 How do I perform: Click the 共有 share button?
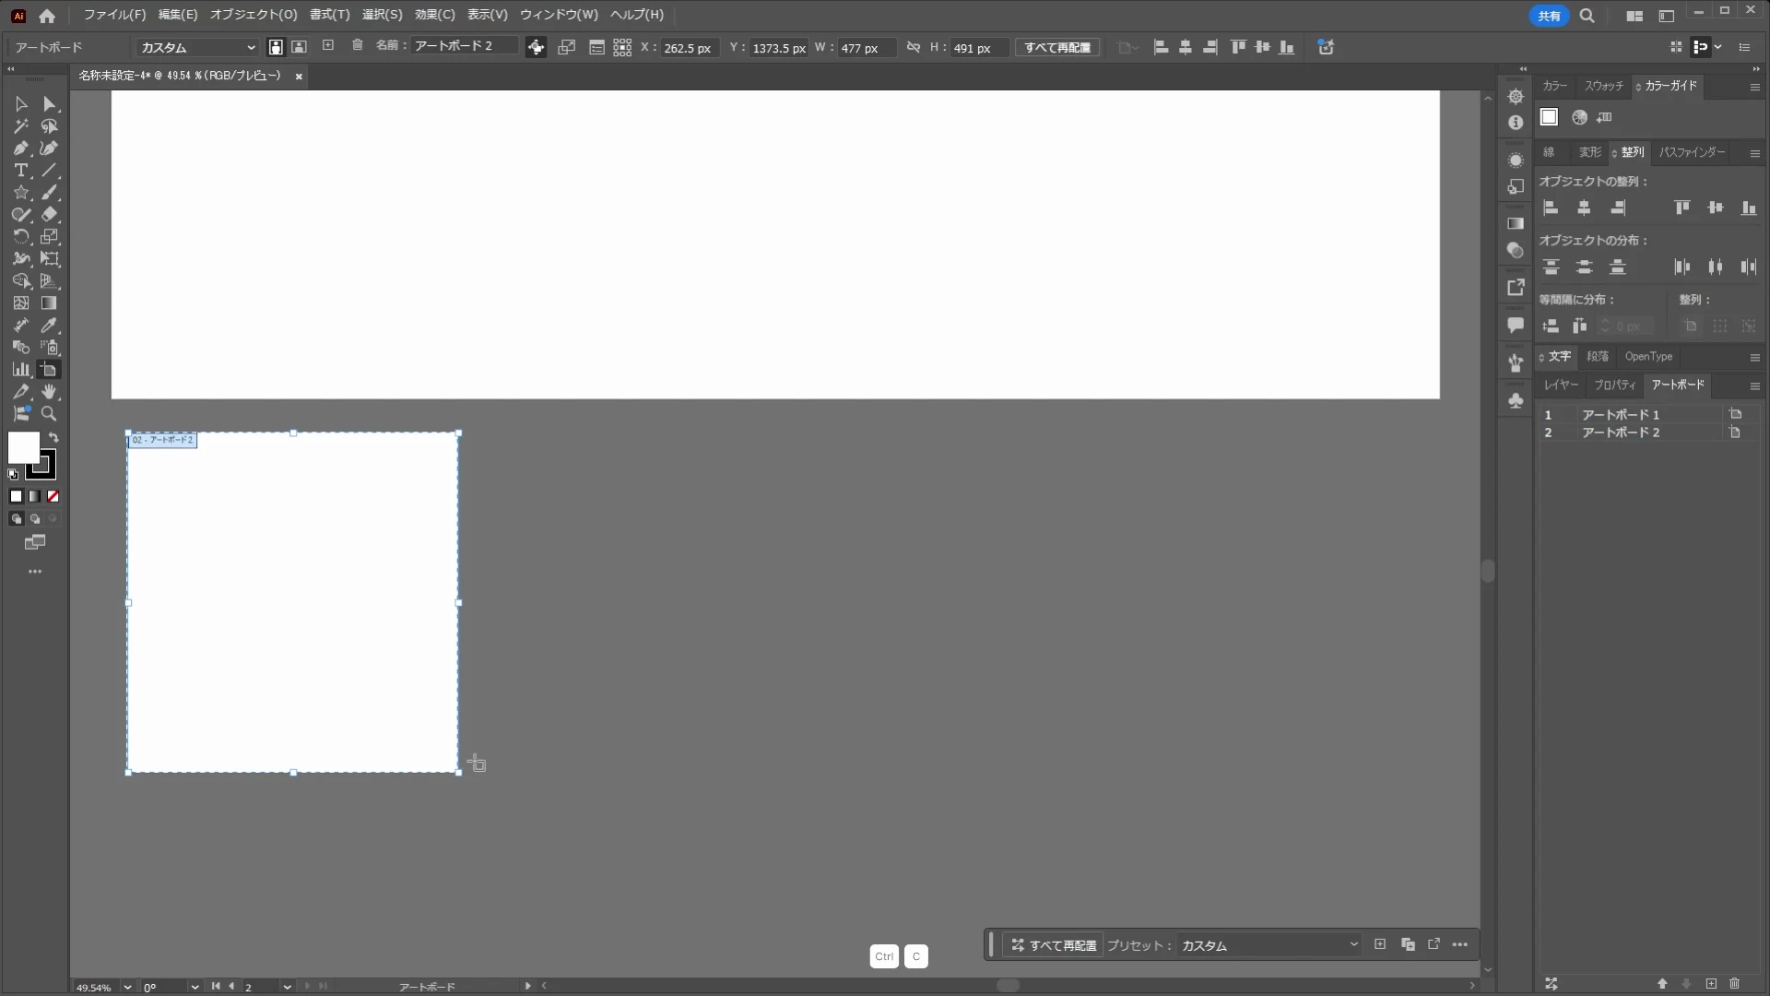[x=1549, y=16]
